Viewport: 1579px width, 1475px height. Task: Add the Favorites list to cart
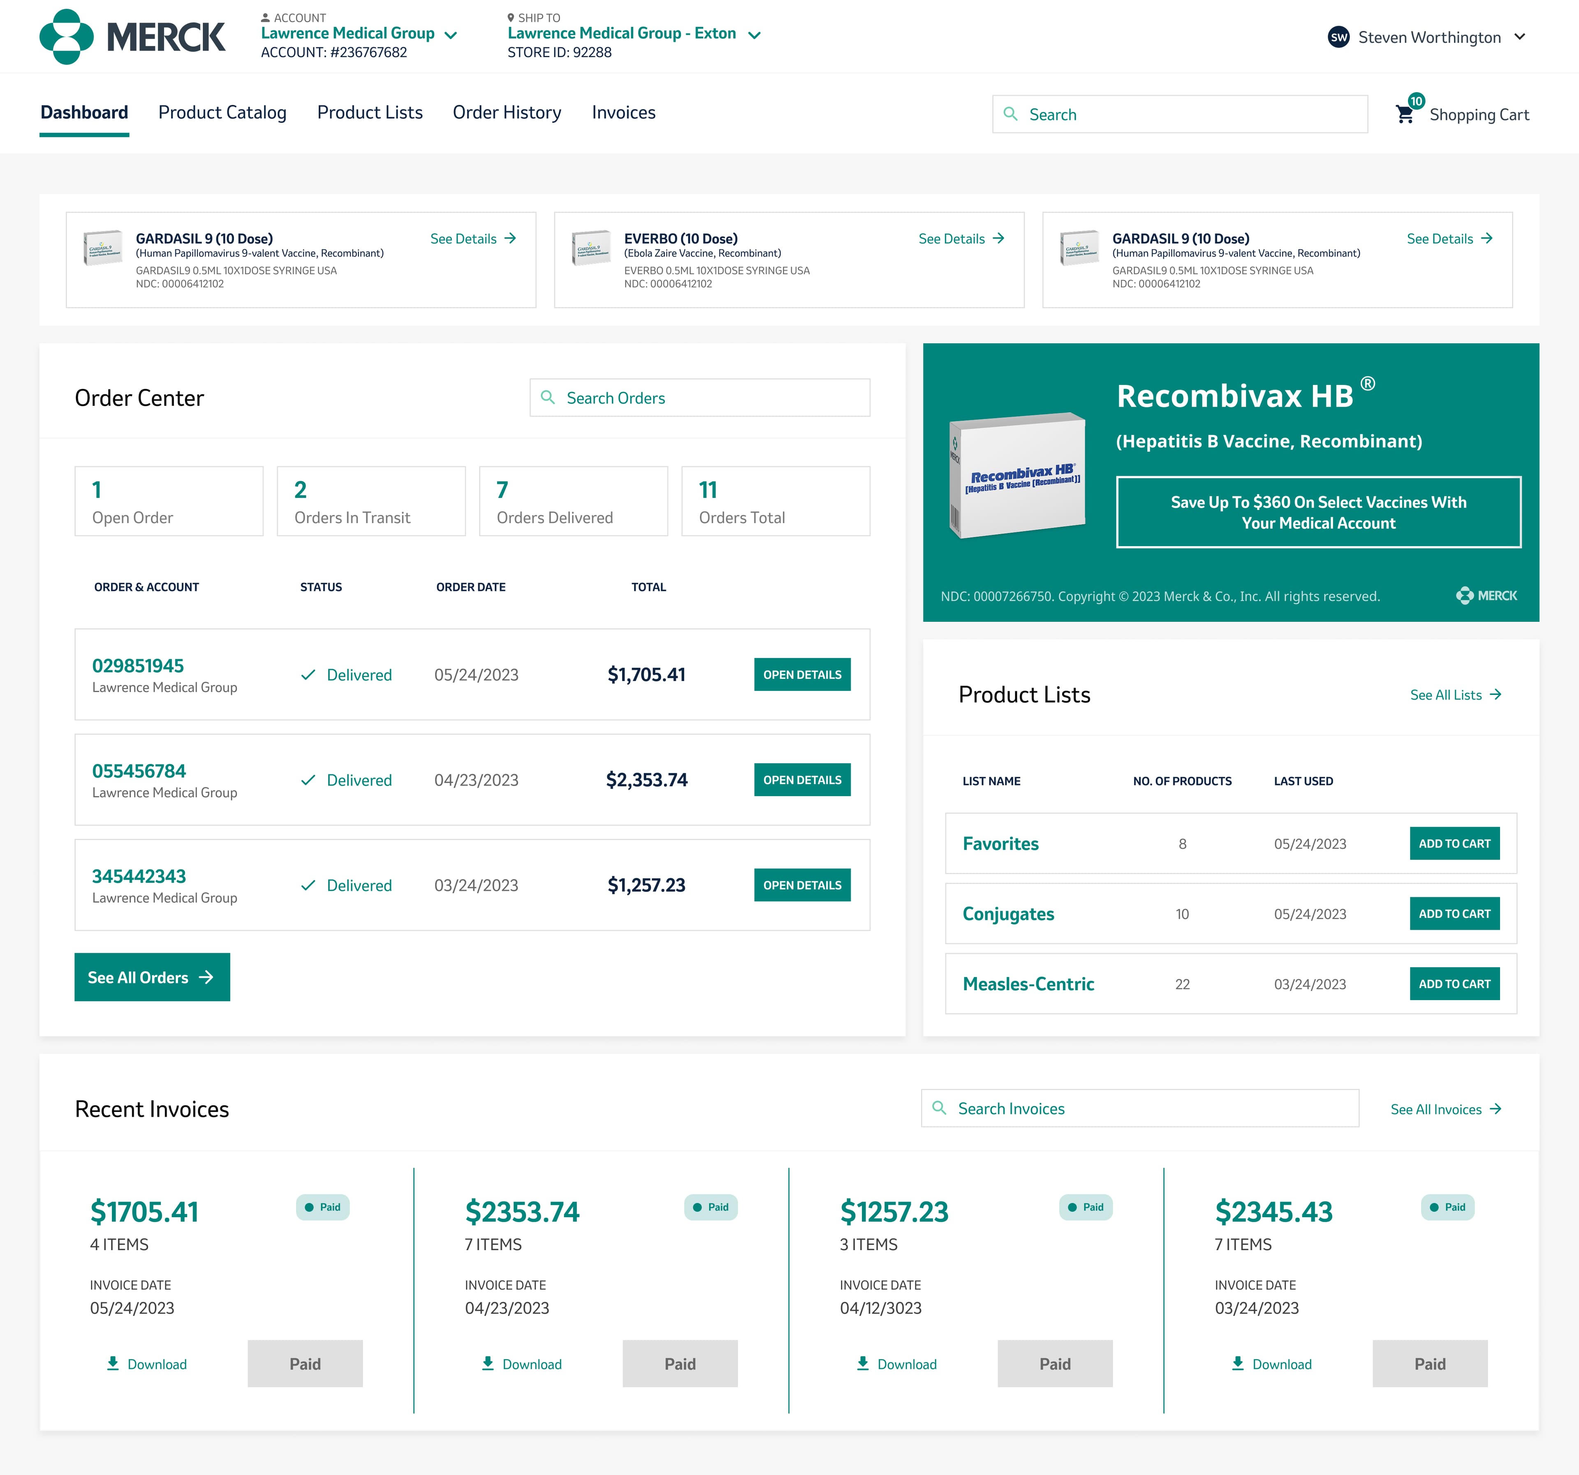coord(1454,843)
